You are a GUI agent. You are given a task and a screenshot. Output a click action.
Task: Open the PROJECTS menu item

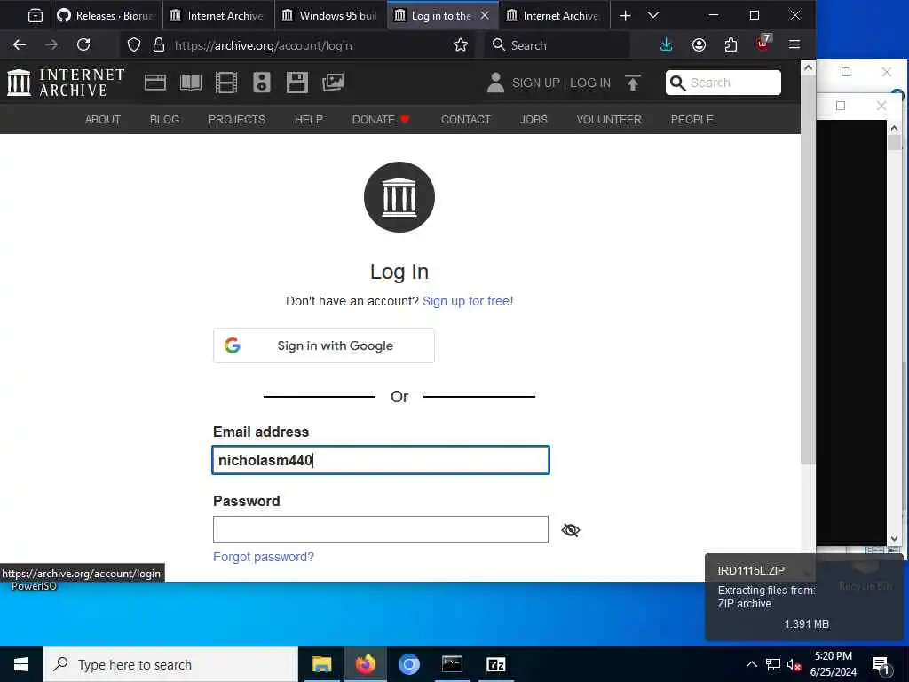pyautogui.click(x=236, y=120)
